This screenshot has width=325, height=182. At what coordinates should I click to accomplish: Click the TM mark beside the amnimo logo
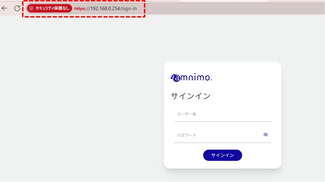[211, 80]
